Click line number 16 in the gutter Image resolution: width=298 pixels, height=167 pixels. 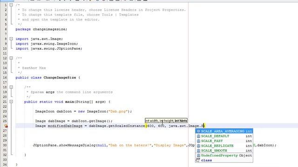click(5, 77)
